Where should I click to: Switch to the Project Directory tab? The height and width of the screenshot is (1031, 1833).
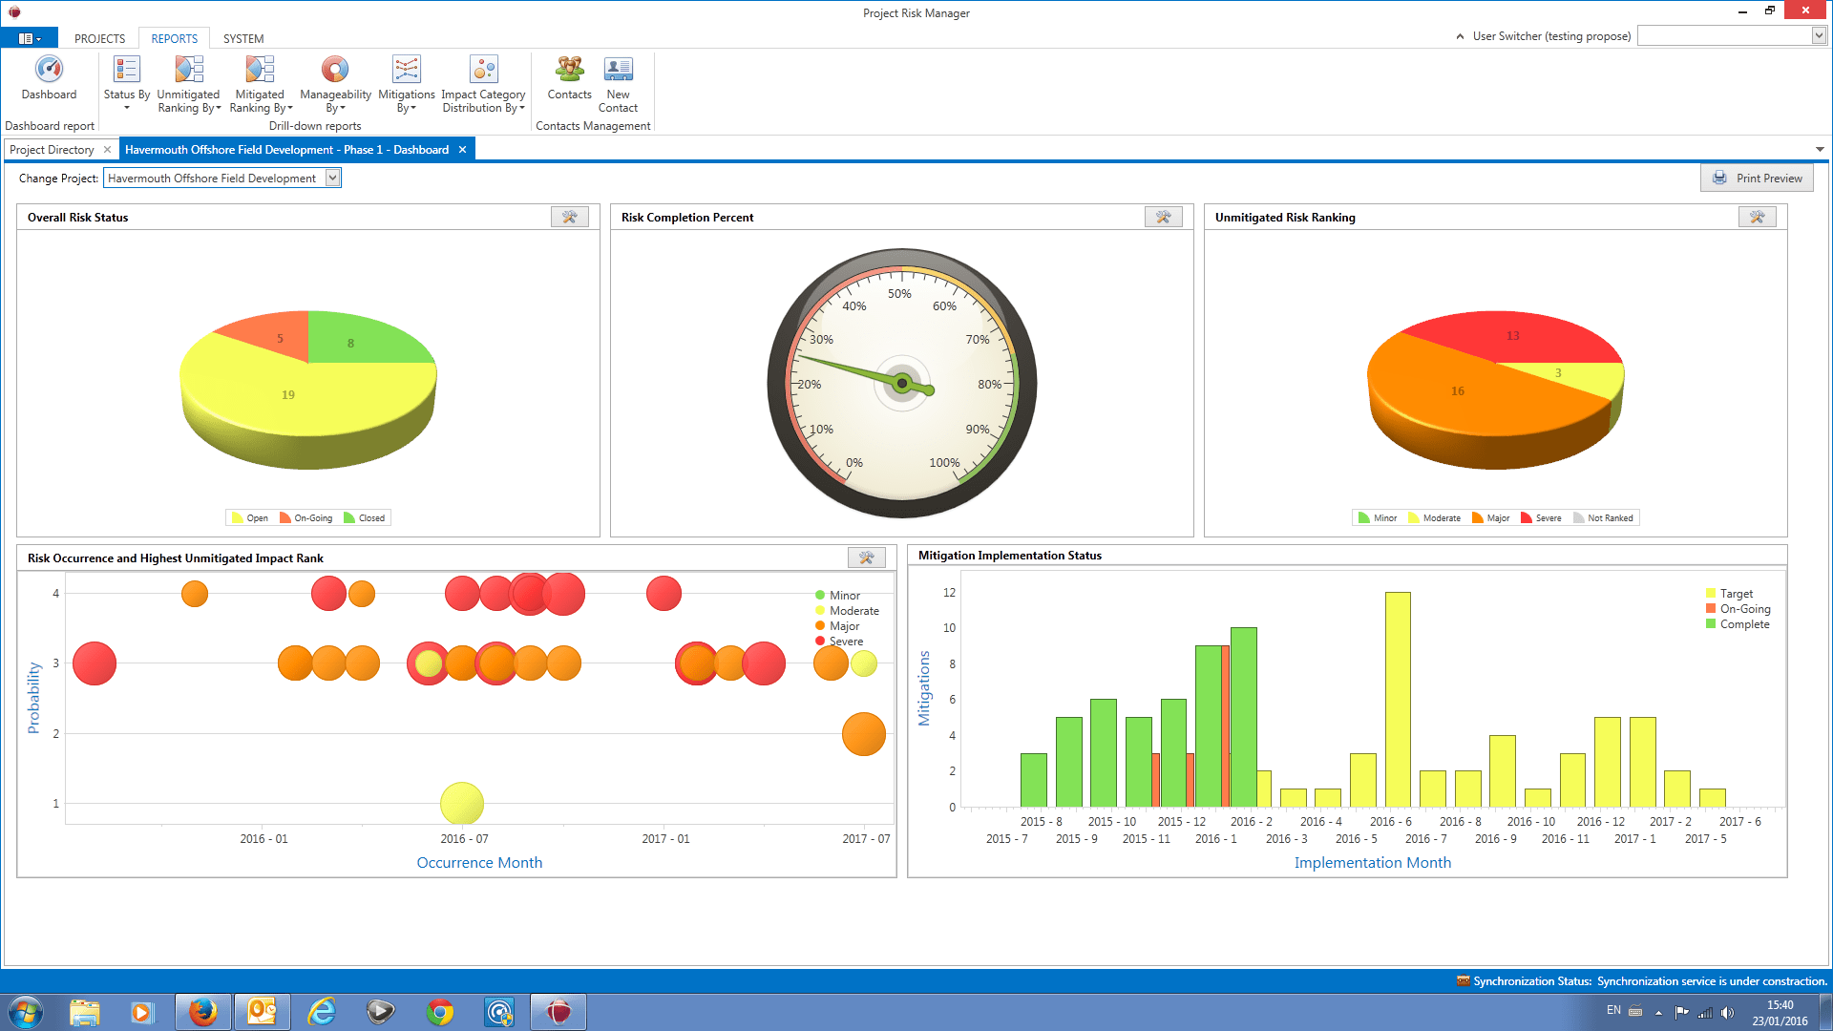point(52,150)
